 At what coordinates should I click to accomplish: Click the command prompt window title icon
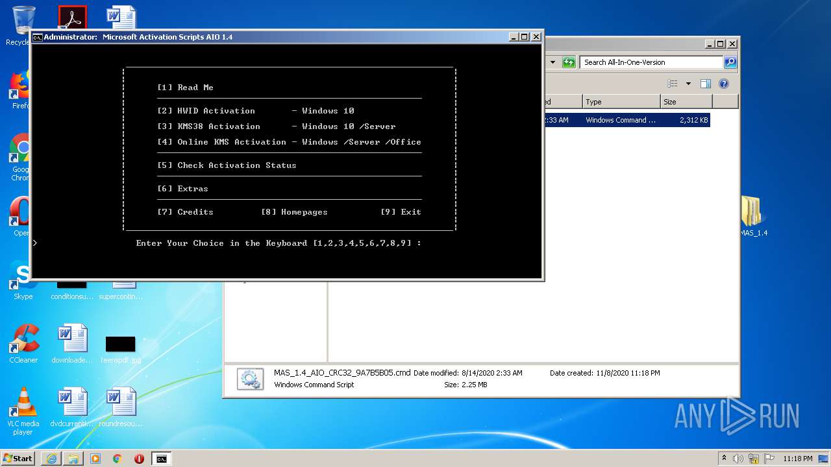(38, 37)
